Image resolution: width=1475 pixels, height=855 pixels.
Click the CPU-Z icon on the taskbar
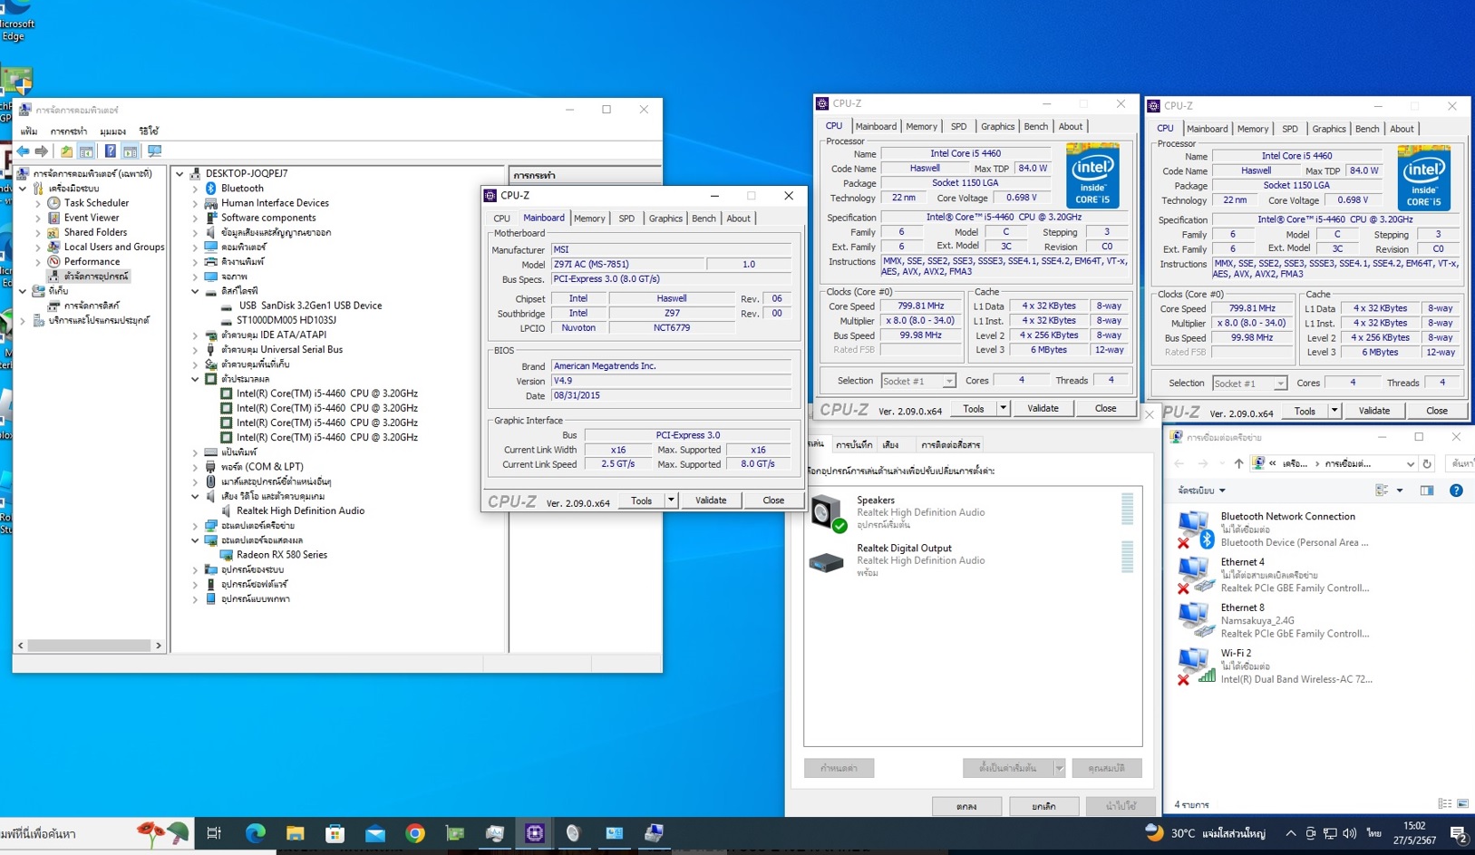[535, 833]
